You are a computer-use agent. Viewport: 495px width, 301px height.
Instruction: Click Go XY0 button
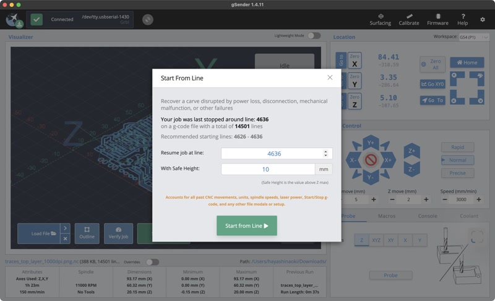[433, 84]
